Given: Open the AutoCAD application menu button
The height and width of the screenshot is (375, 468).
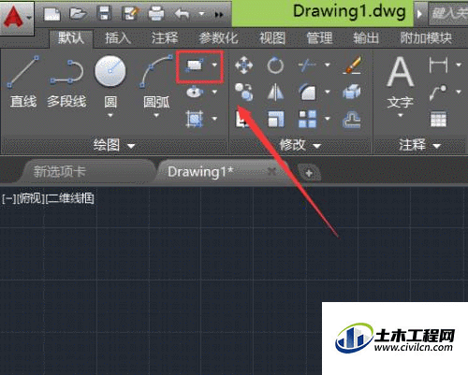Looking at the screenshot, I should coord(16,17).
